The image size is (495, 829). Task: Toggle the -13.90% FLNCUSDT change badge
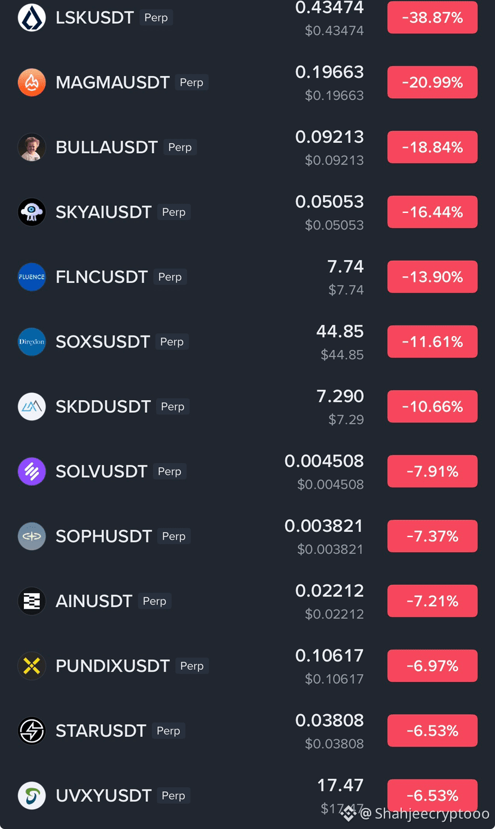tap(432, 277)
